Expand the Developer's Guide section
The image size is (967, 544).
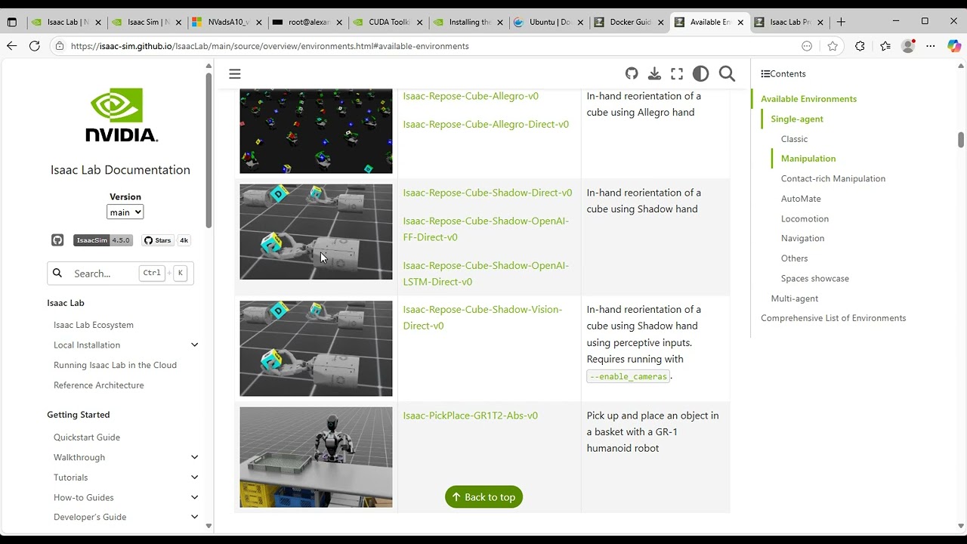click(194, 517)
